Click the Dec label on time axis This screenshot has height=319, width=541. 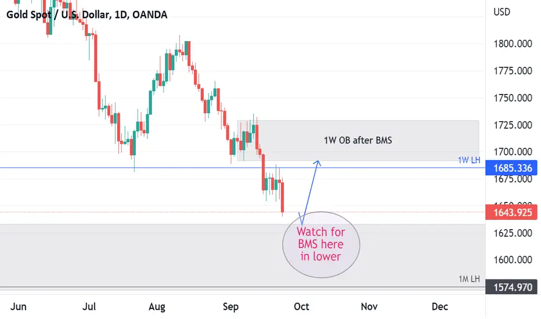439,307
